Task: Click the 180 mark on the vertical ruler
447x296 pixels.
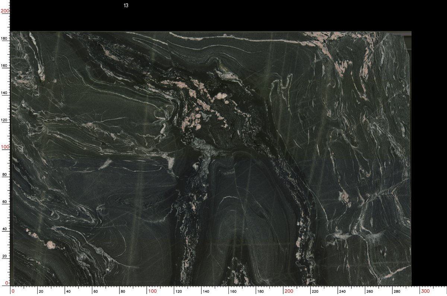Action: (x=5, y=38)
